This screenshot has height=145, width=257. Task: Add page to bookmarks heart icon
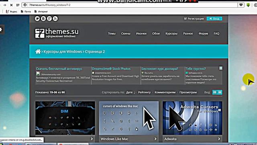click(x=241, y=5)
